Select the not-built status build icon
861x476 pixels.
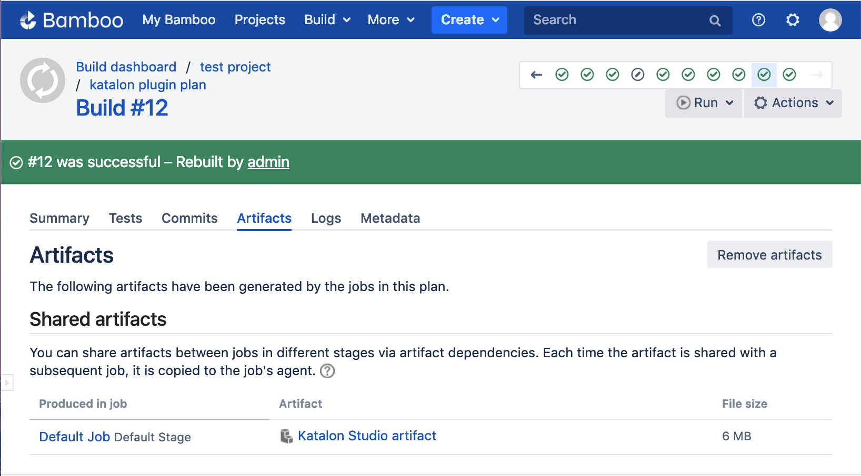[637, 75]
